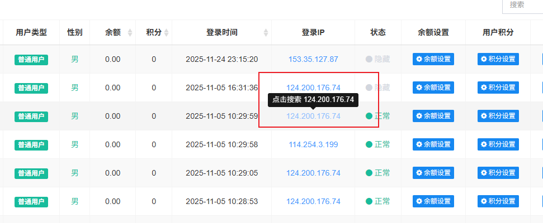This screenshot has height=223, width=543.
Task: Click IP 124.200.176.74 in the 10:29:05 row
Action: (313, 173)
